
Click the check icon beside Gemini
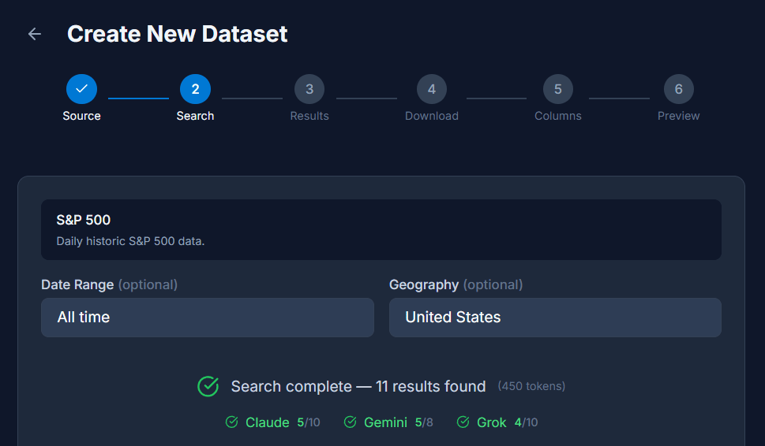(350, 422)
